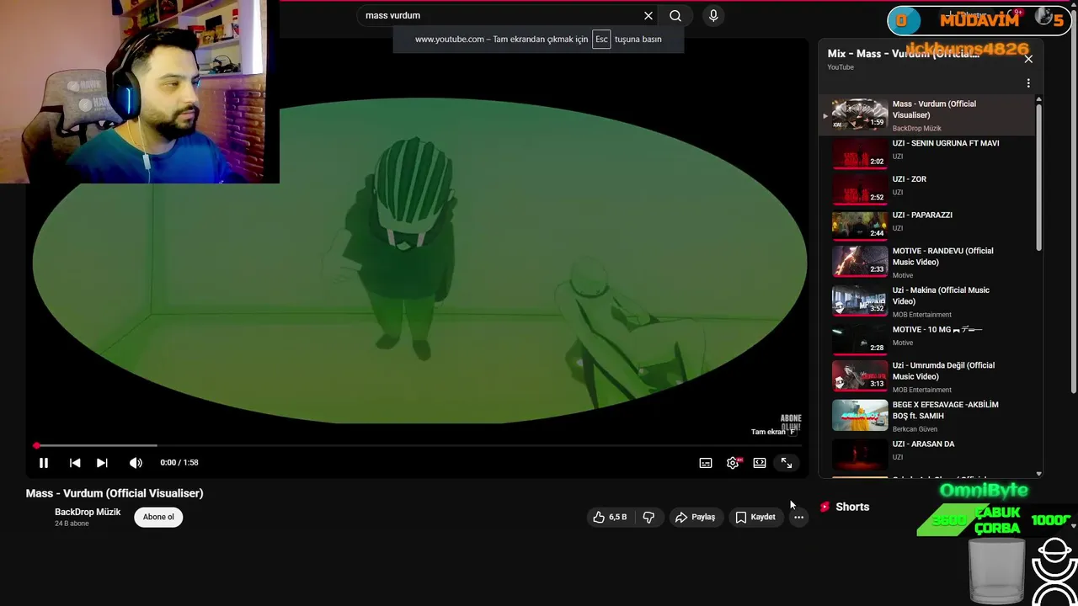Play Uzi - Umrumda Değil video

(x=926, y=376)
